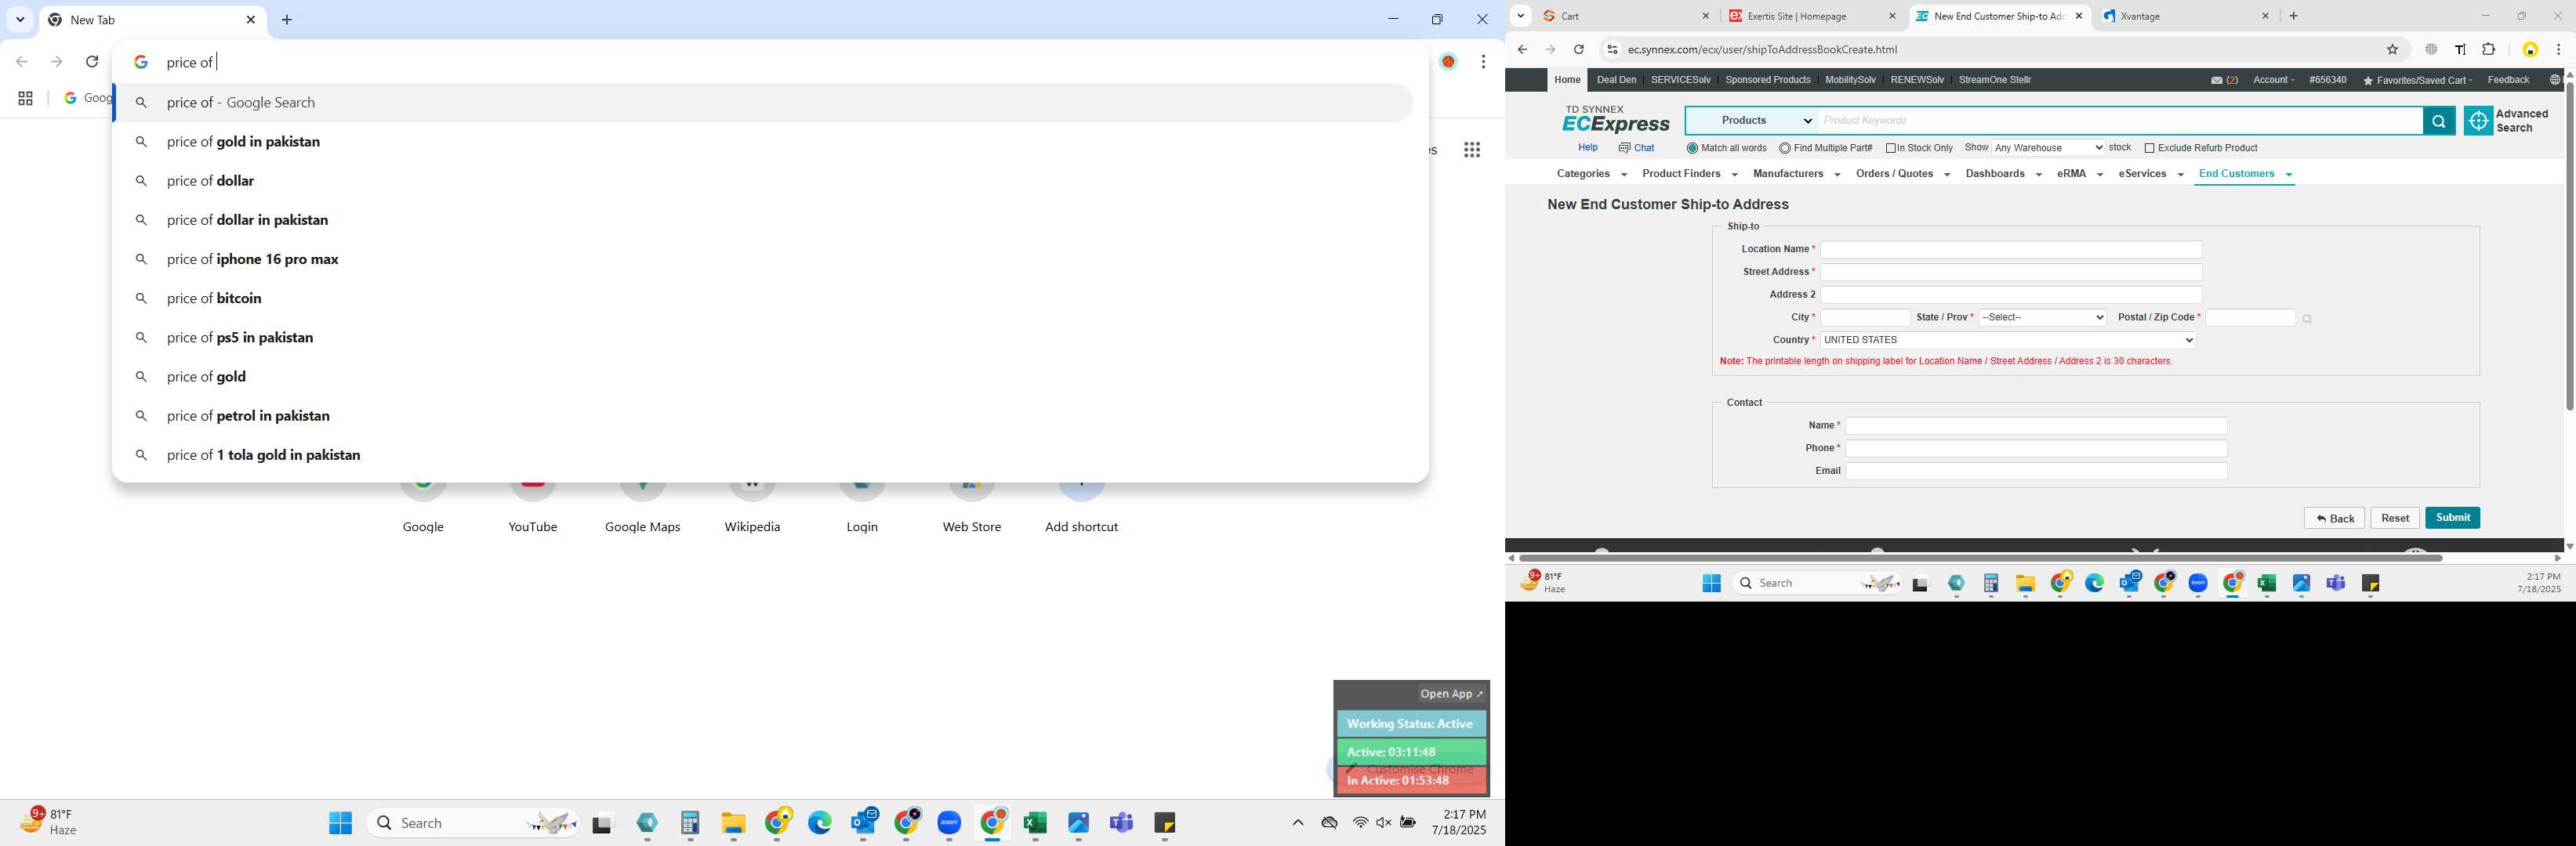The image size is (2576, 846).
Task: Select the Match all words radio button
Action: (1692, 149)
